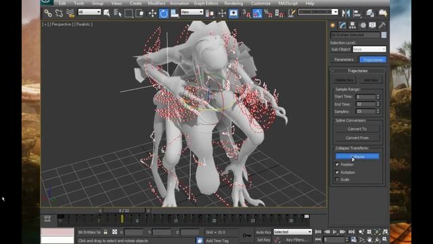Open the Tools menu
This screenshot has height=244, width=433.
pos(78,3)
